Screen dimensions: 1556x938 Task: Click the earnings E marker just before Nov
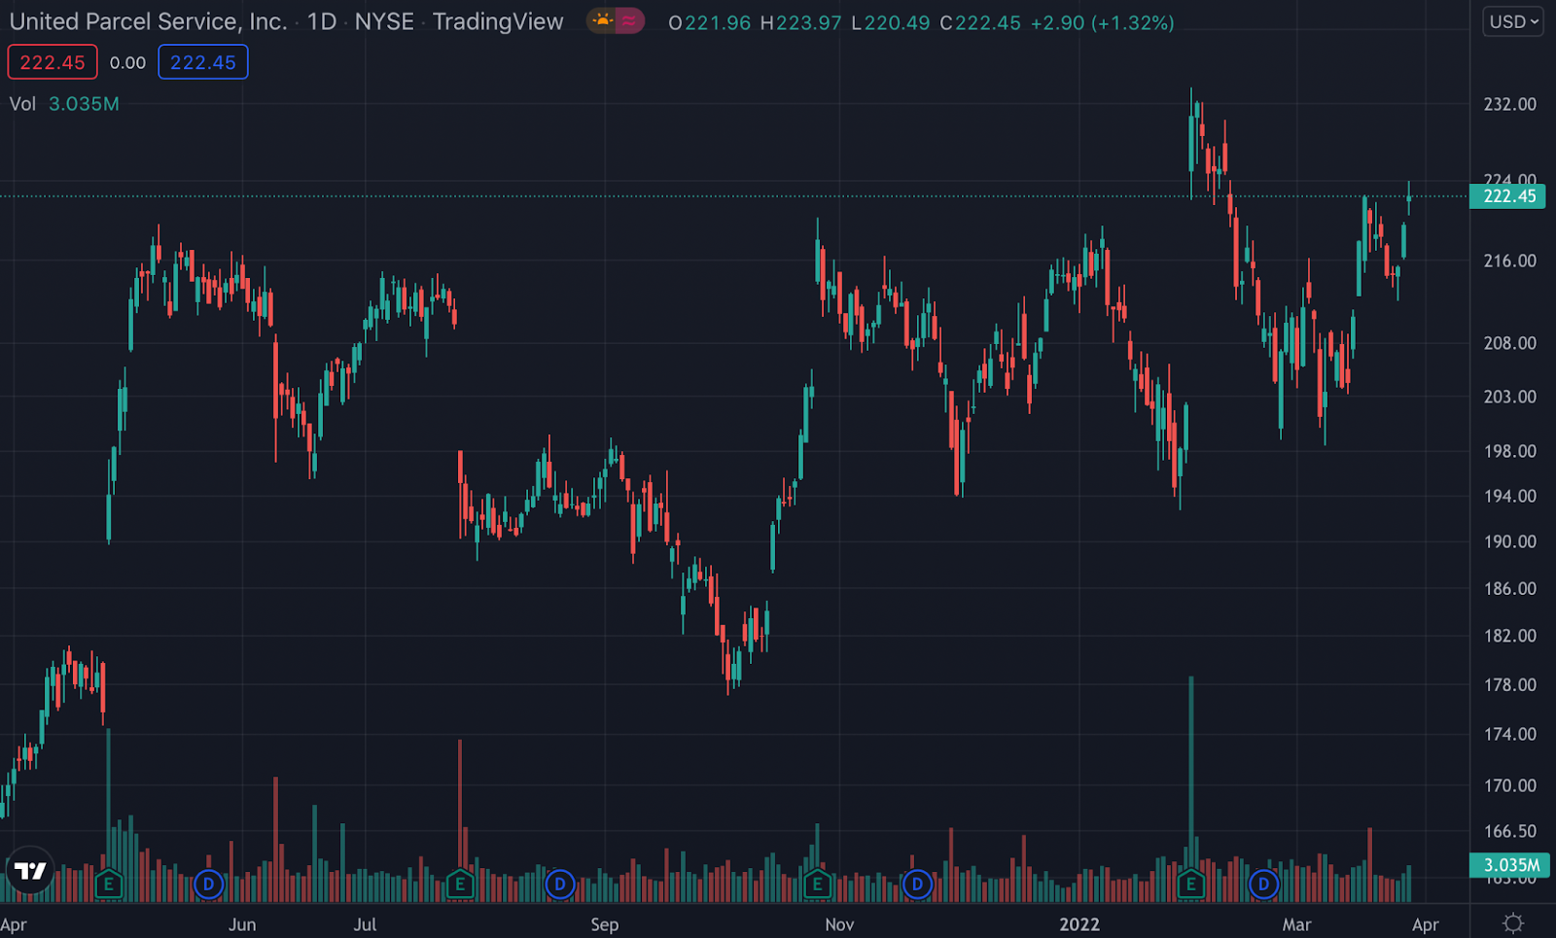[817, 885]
